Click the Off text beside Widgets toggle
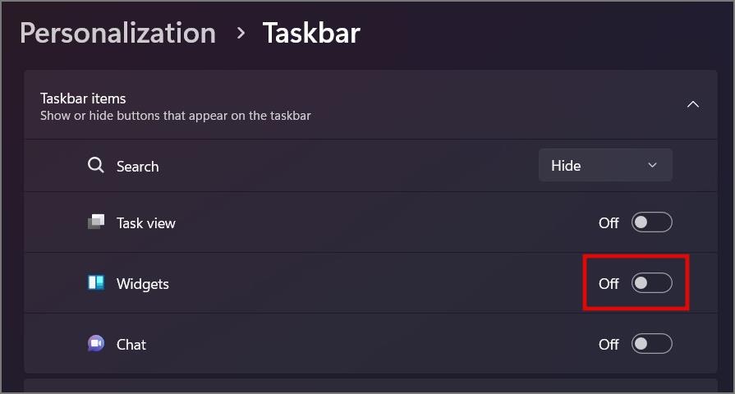The height and width of the screenshot is (394, 735). pos(609,283)
